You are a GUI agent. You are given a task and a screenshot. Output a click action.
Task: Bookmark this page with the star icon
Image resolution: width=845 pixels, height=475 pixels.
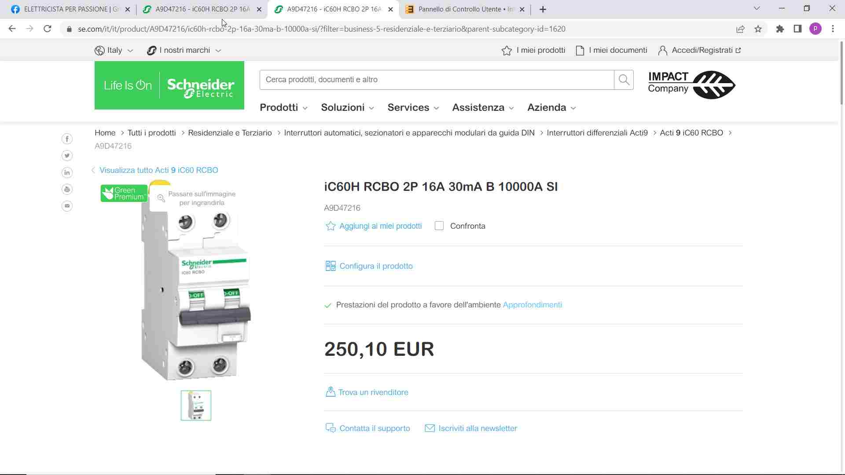point(758,29)
